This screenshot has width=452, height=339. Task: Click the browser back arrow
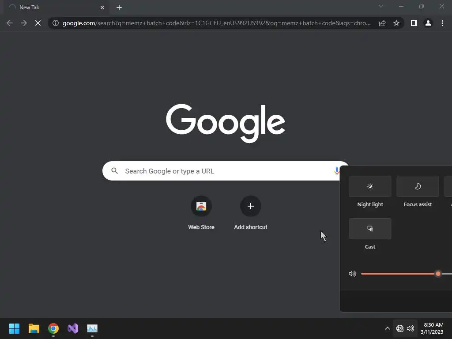(x=10, y=23)
